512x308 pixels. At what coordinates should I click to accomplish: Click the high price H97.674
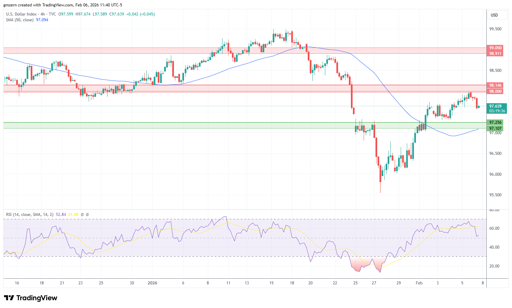point(83,14)
